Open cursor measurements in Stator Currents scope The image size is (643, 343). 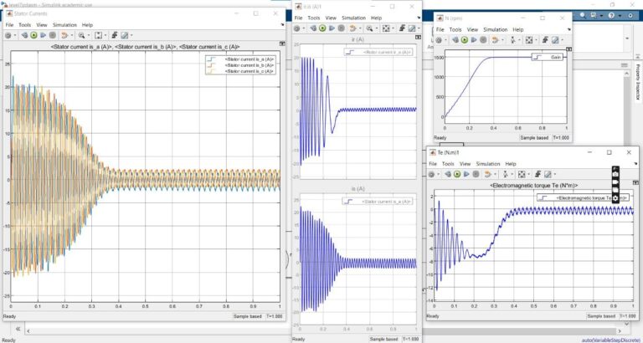pyautogui.click(x=125, y=35)
